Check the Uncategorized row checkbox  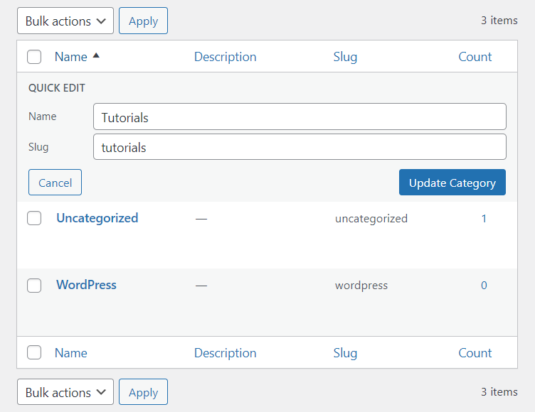[34, 219]
